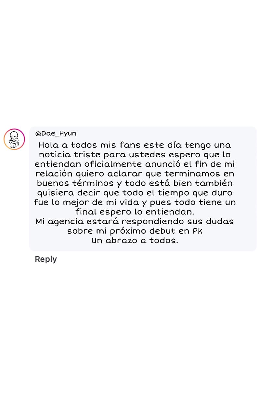Click the line starting "fue lo mejor"
The height and width of the screenshot is (416, 260).
[135, 202]
